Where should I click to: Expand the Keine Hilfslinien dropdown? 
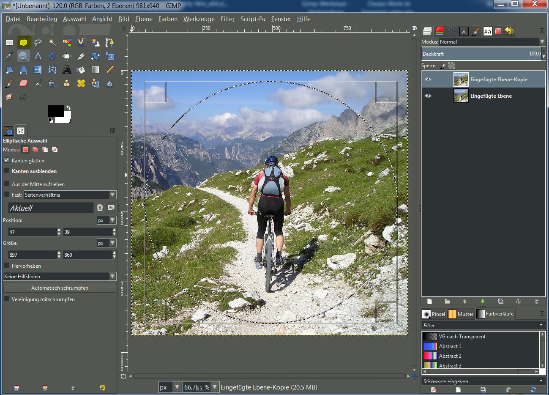coord(59,276)
